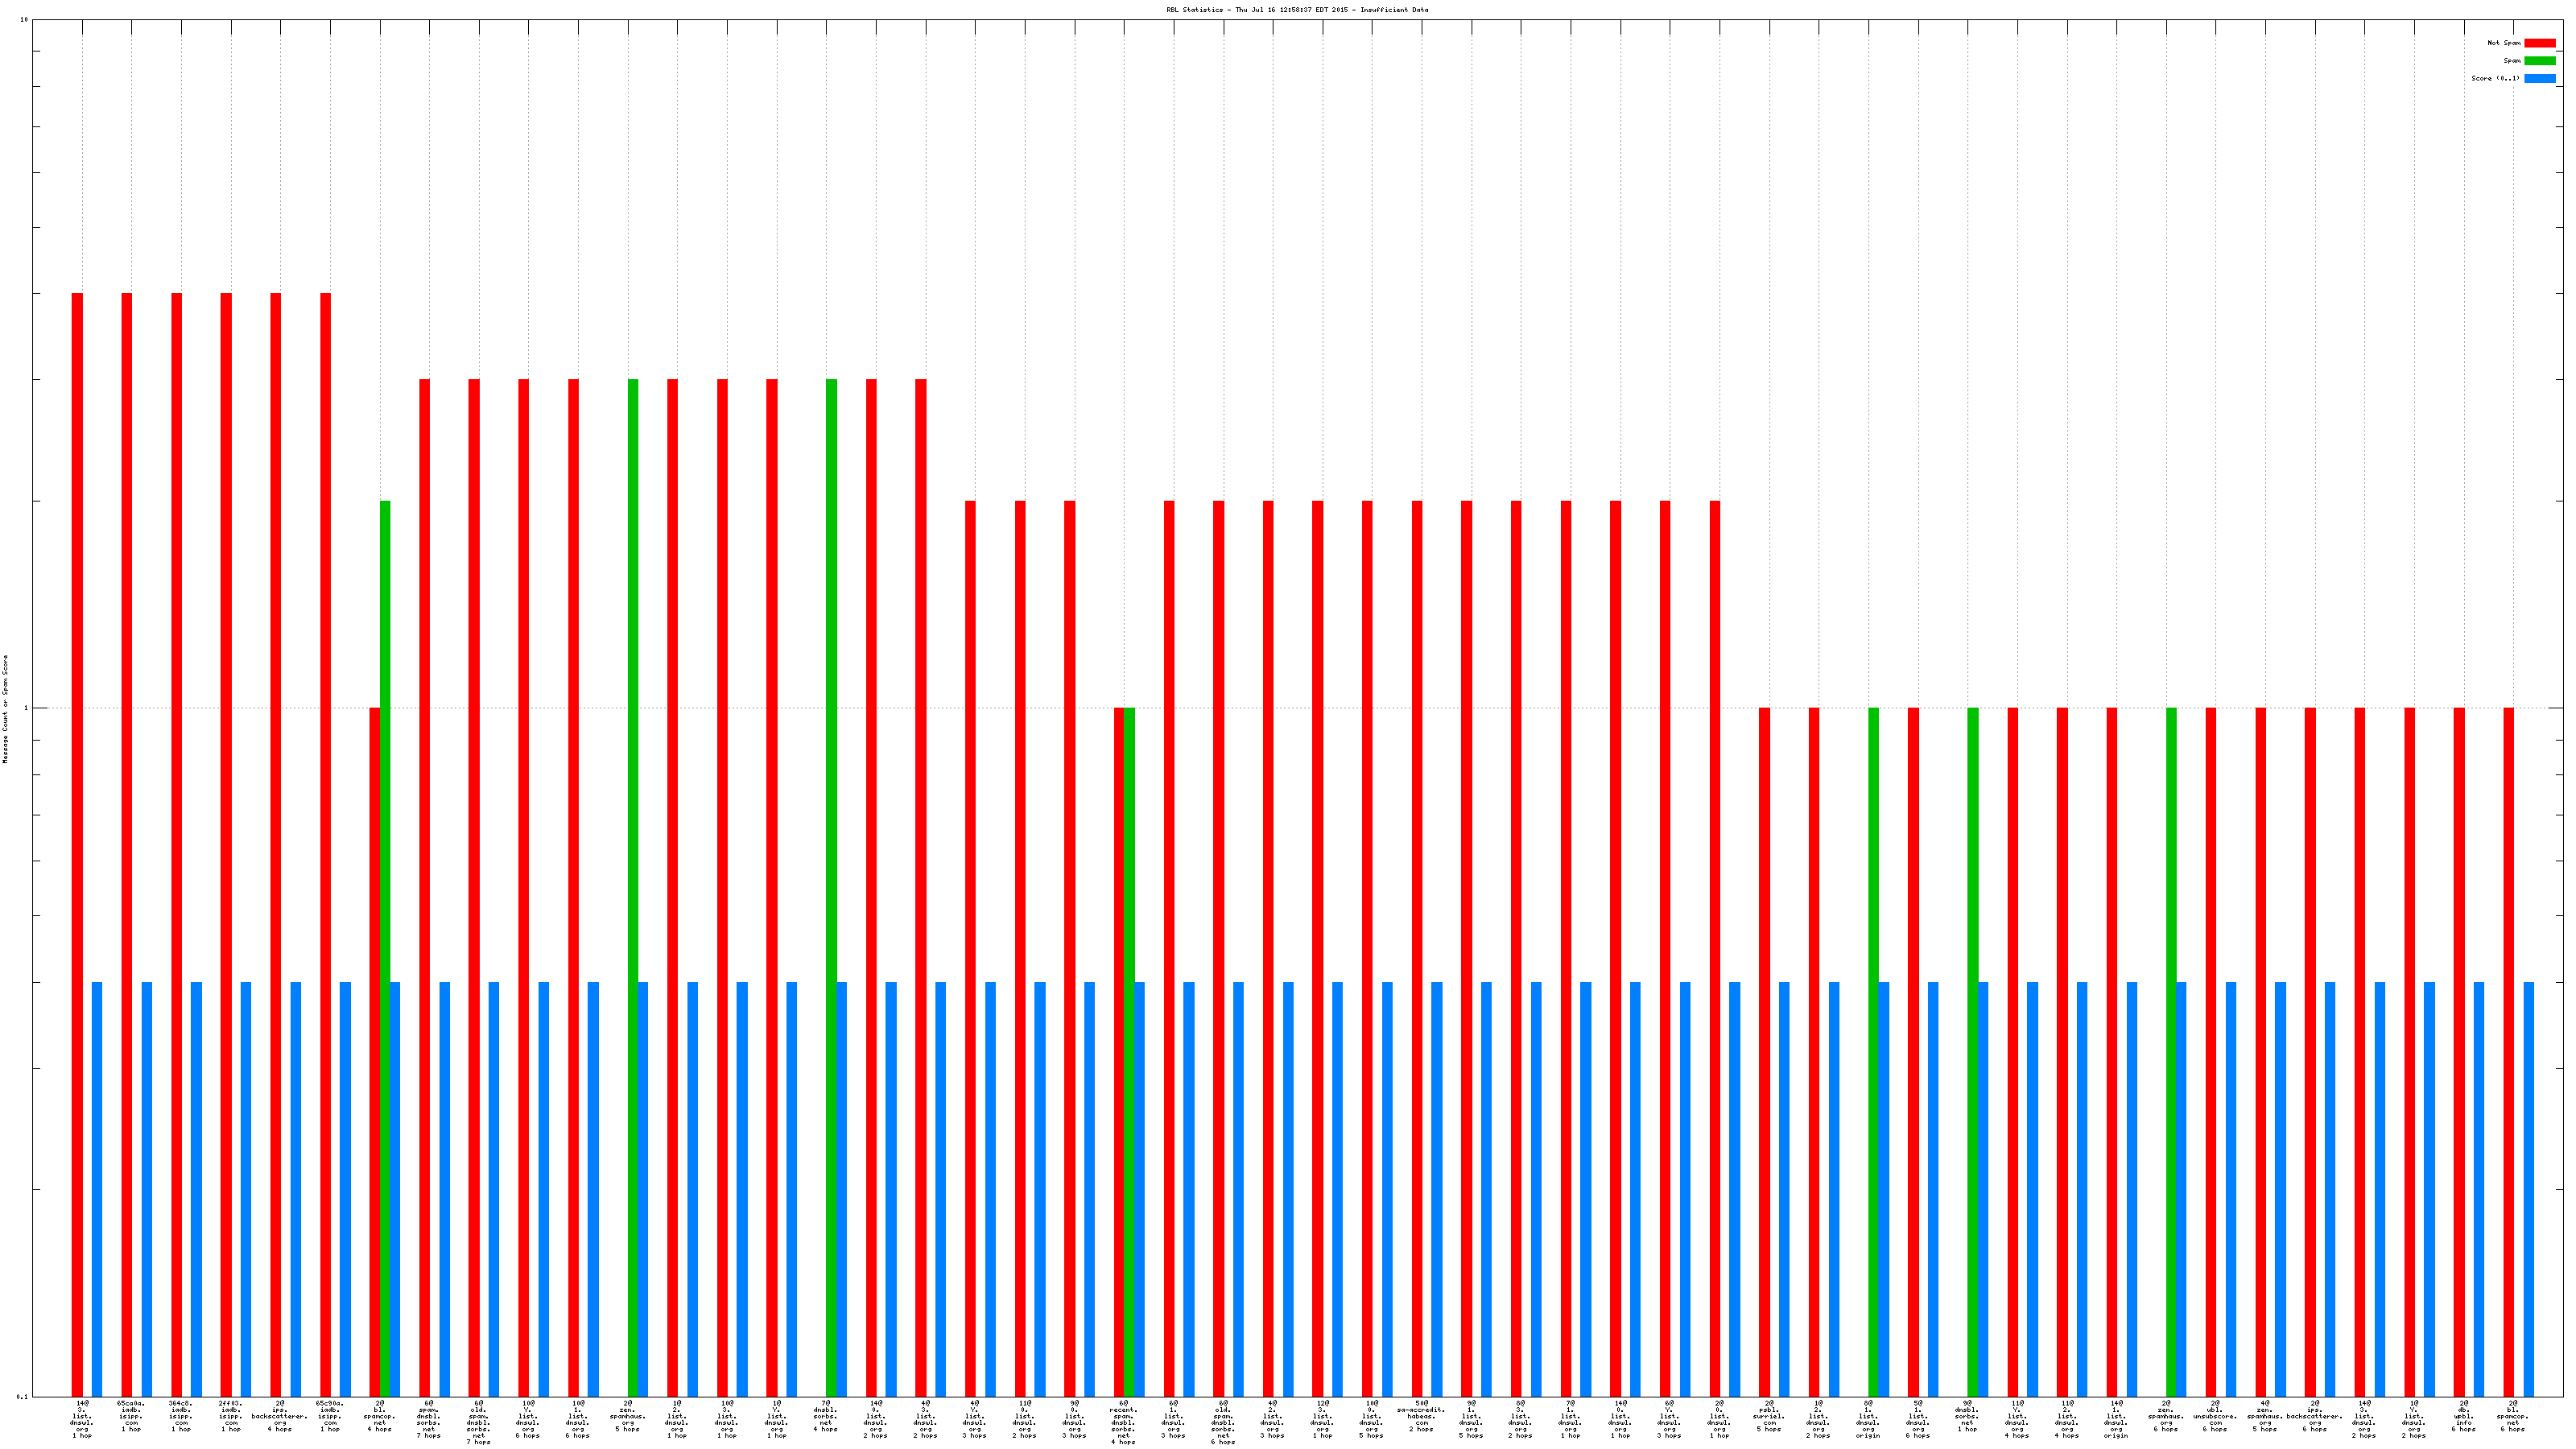This screenshot has height=1449, width=2576.
Task: Click the RBL Statistics chart title
Action: click(x=1297, y=10)
